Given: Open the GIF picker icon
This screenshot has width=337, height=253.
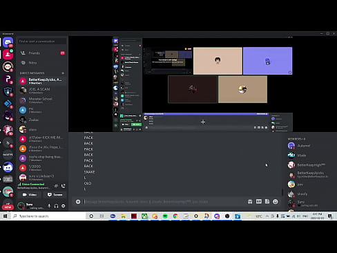Looking at the screenshot, I should pos(259,202).
